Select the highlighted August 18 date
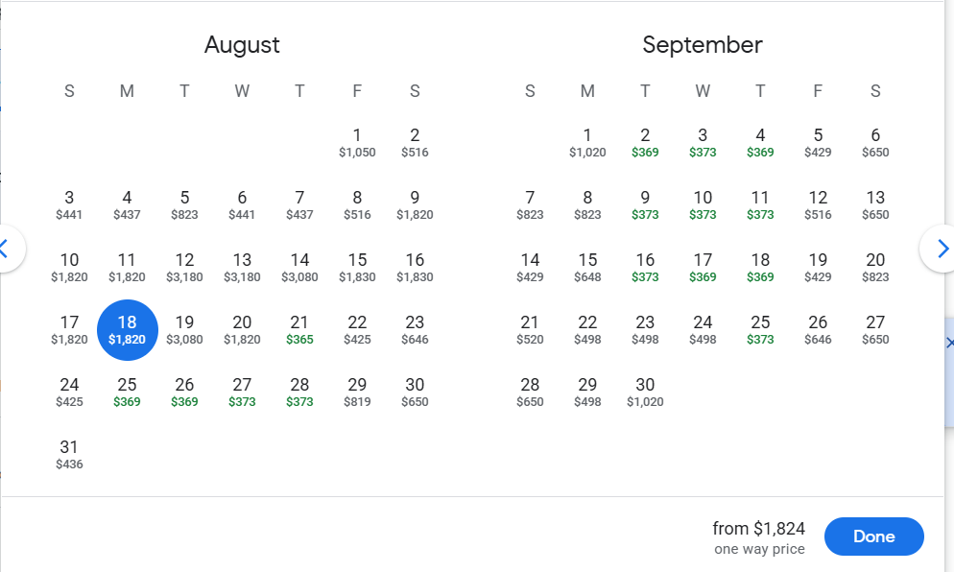954x572 pixels. [127, 329]
